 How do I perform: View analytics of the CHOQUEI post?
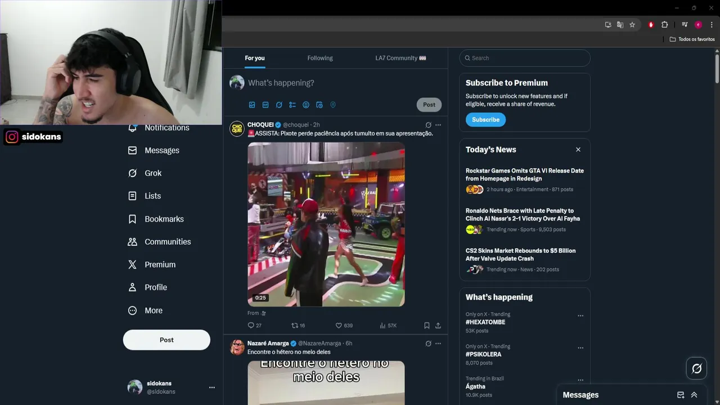[x=388, y=325]
